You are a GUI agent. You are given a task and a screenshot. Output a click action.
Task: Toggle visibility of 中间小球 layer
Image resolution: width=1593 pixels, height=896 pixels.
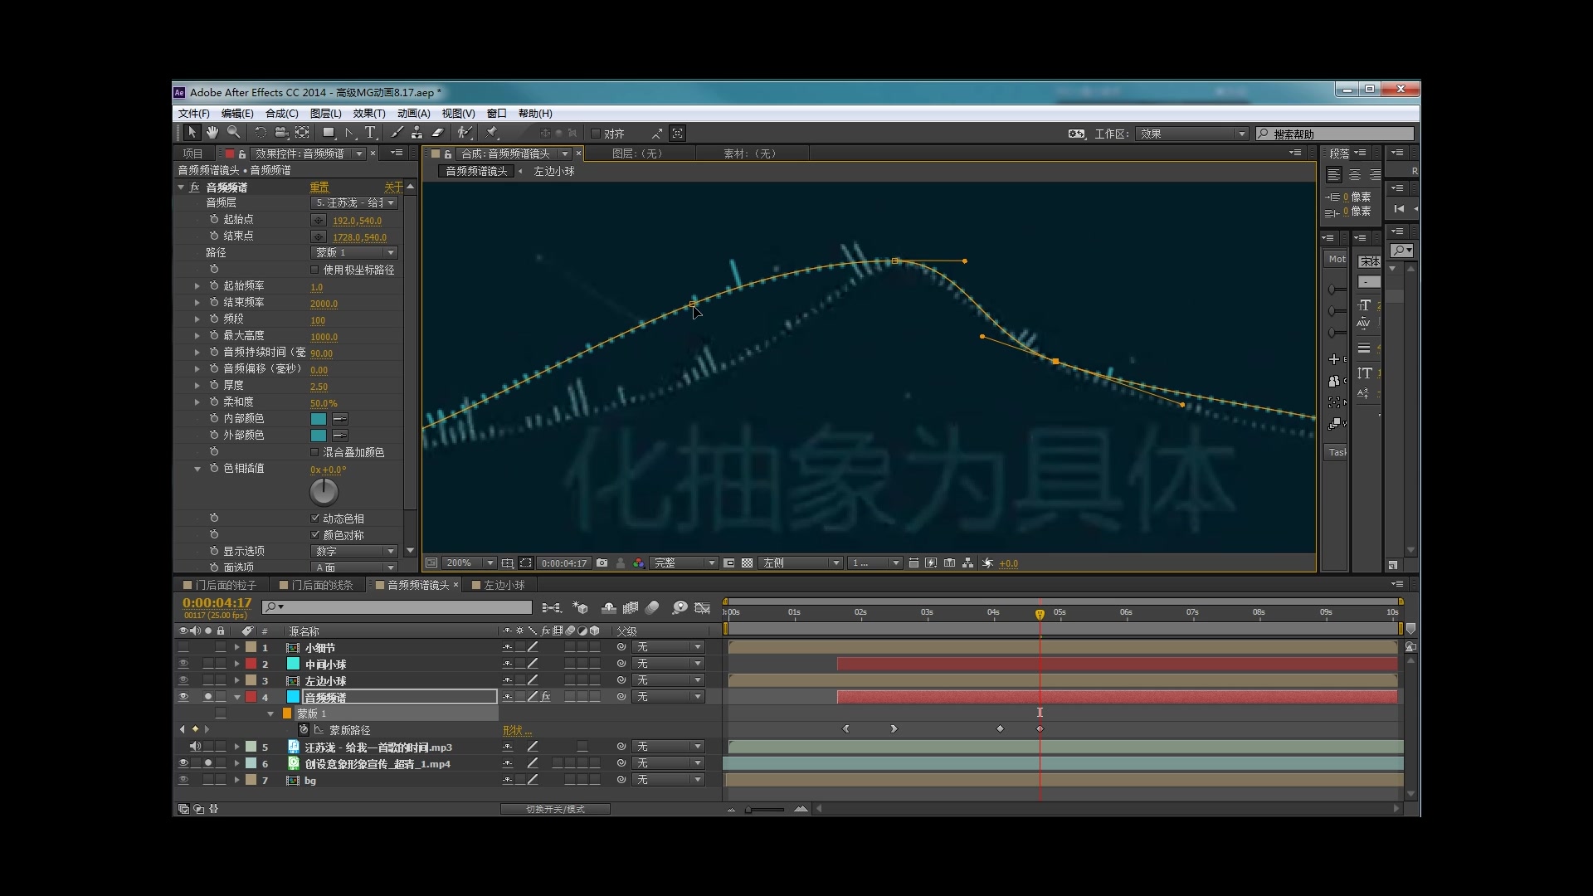183,664
